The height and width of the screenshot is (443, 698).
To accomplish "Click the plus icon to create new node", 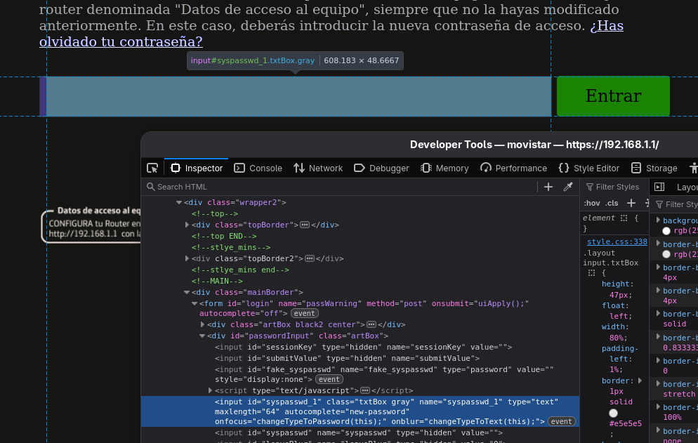I will pos(548,187).
